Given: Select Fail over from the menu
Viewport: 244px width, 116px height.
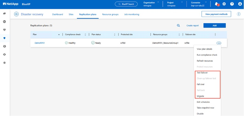Looking at the screenshot, I should [201, 84].
